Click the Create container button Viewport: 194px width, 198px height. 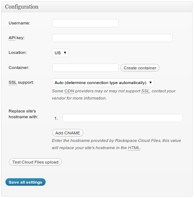pos(140,68)
